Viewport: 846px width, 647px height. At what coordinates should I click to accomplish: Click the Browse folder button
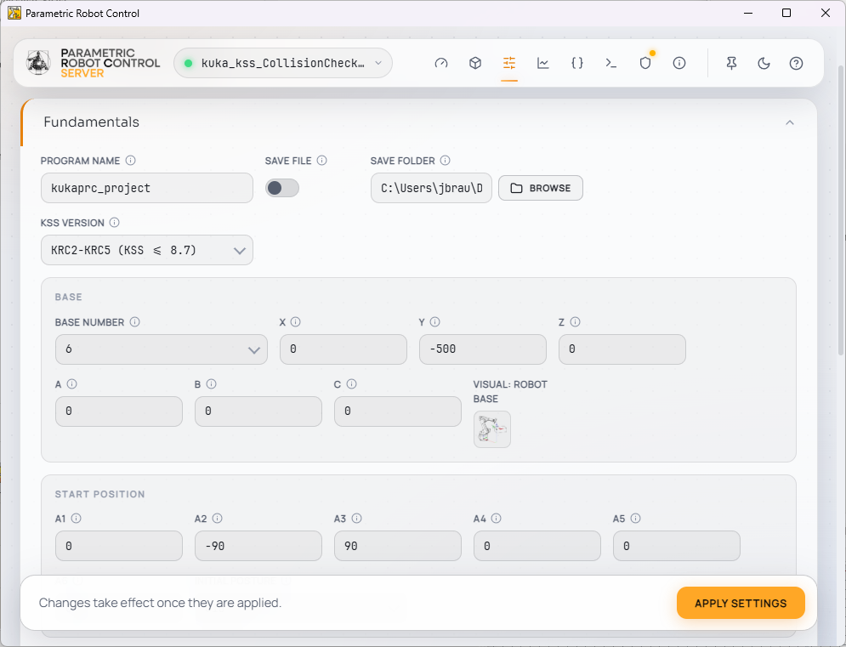[540, 188]
